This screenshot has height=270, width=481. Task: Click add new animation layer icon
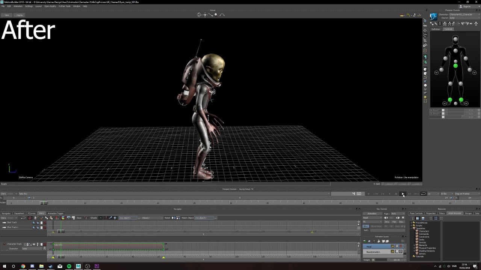tap(365, 241)
